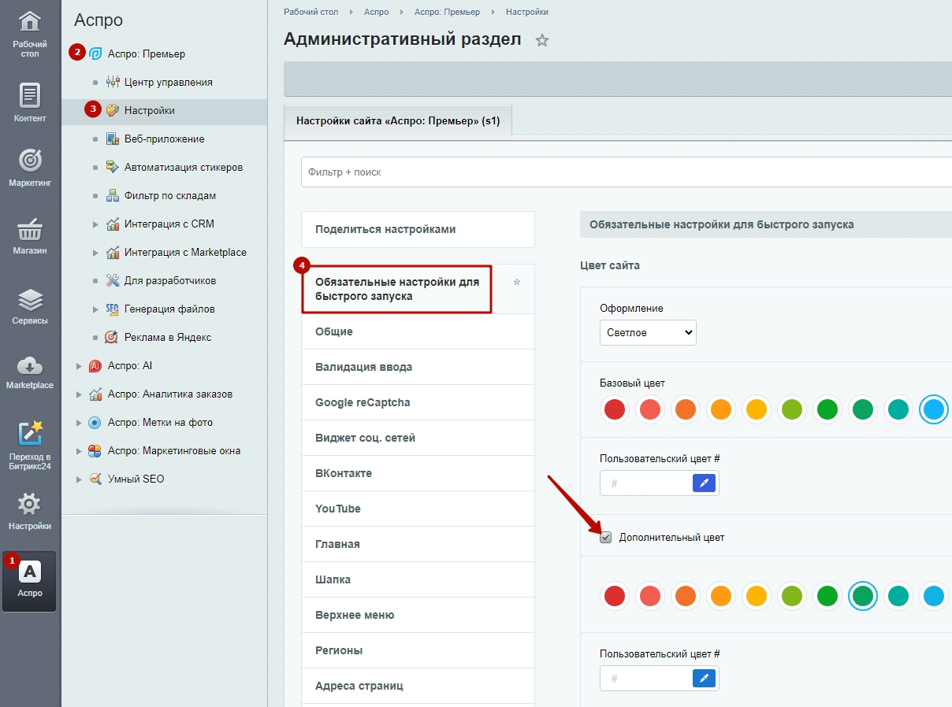This screenshot has width=952, height=707.
Task: Pick the teal additional color swatch
Action: 898,597
